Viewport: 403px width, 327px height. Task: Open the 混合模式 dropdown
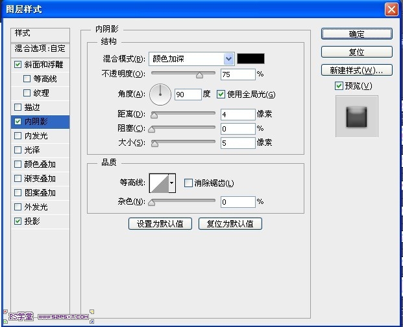[x=191, y=59]
